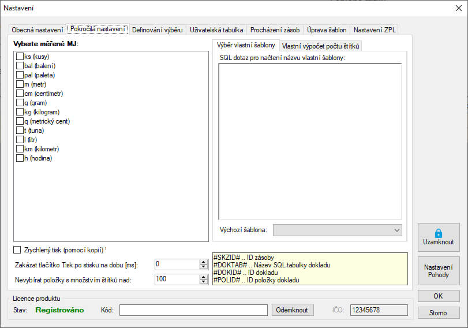Confirm settings with the OK button
This screenshot has width=468, height=328.
coord(439,296)
